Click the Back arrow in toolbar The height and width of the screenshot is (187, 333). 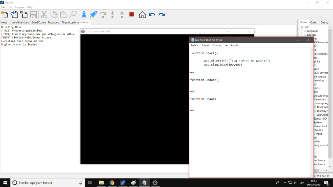[x=152, y=14]
